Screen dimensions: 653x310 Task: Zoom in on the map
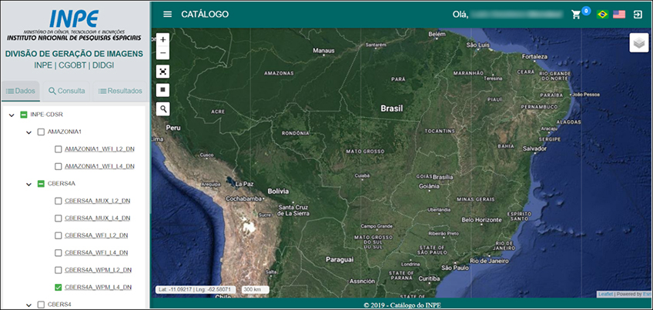[162, 39]
